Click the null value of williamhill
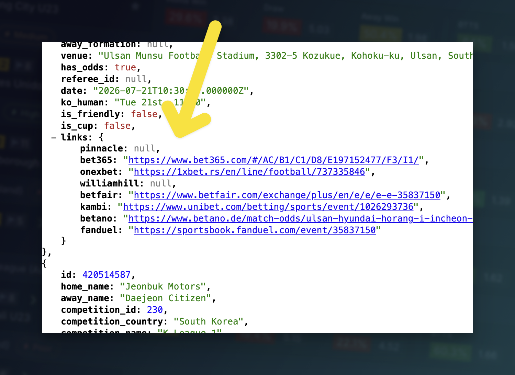Viewport: 515px width, 375px height. pos(161,184)
